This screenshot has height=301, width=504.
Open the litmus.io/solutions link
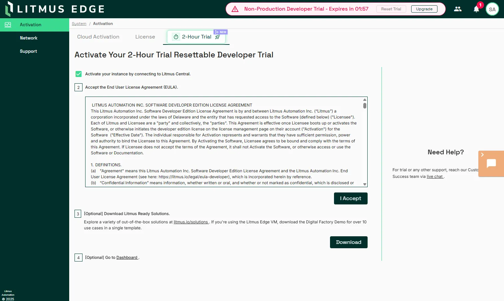coord(191,222)
